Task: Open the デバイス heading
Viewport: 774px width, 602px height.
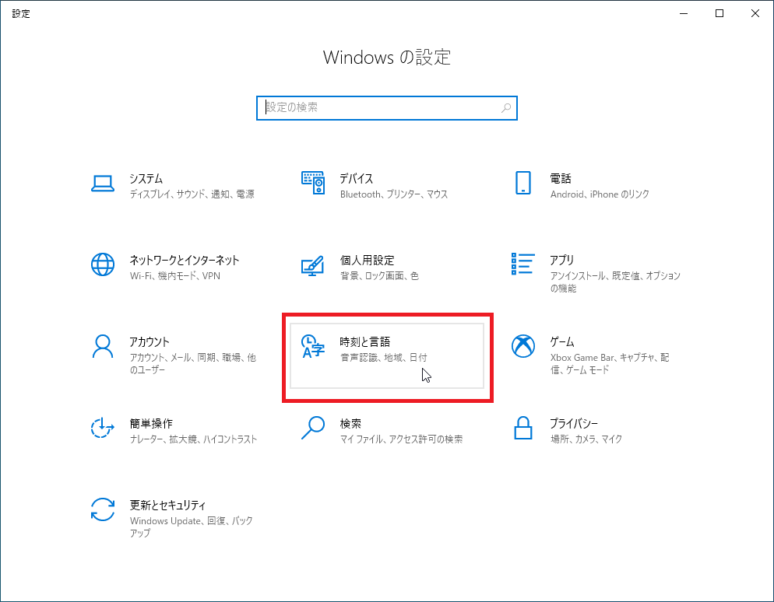Action: point(357,178)
